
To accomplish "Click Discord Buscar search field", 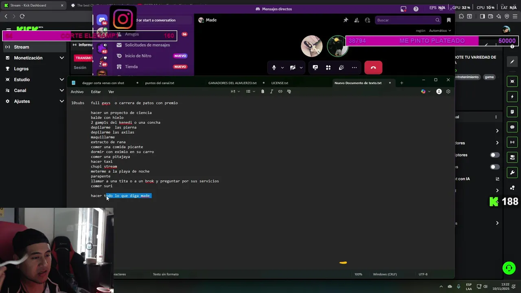I will point(408,20).
